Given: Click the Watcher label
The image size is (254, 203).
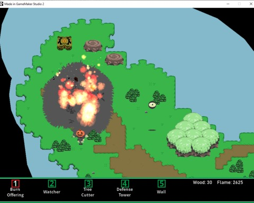Looking at the screenshot, I should coord(52,192).
